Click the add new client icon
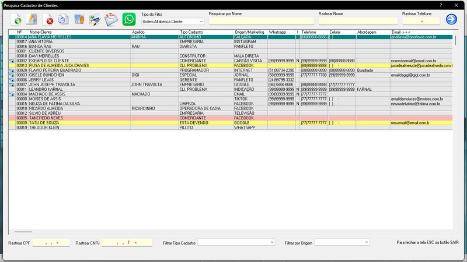 pyautogui.click(x=16, y=20)
